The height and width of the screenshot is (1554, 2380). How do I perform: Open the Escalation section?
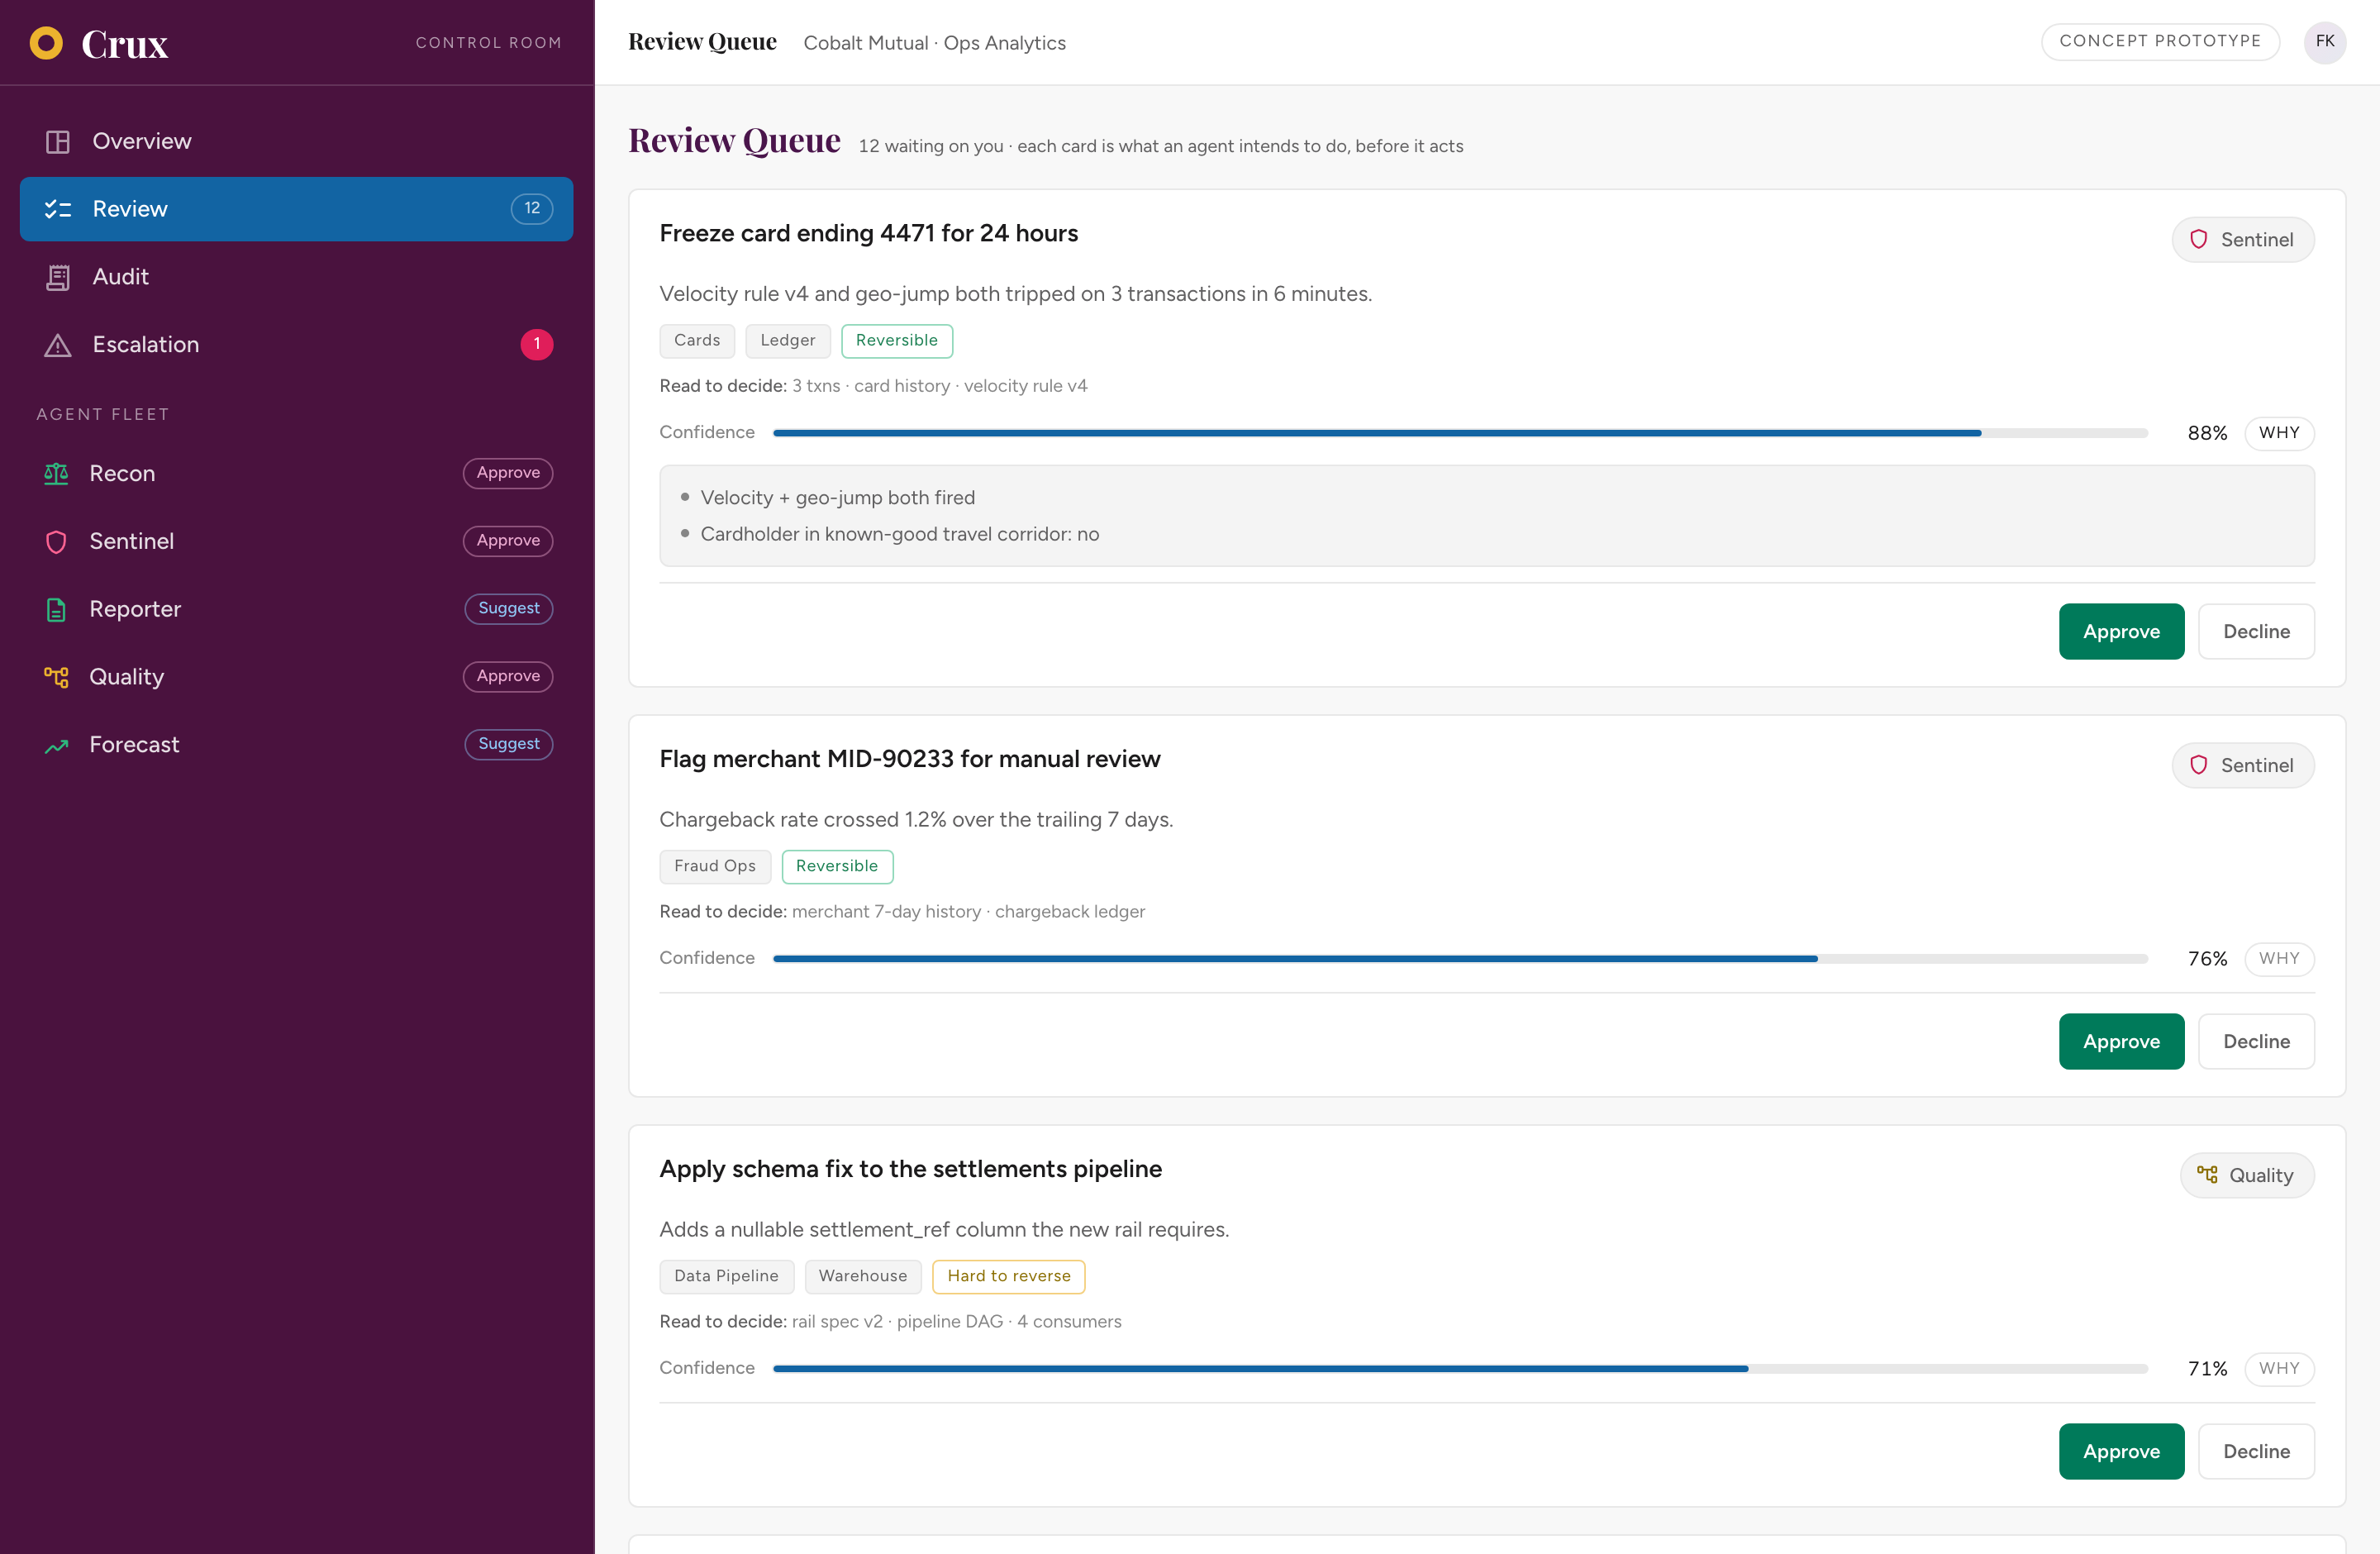point(296,345)
